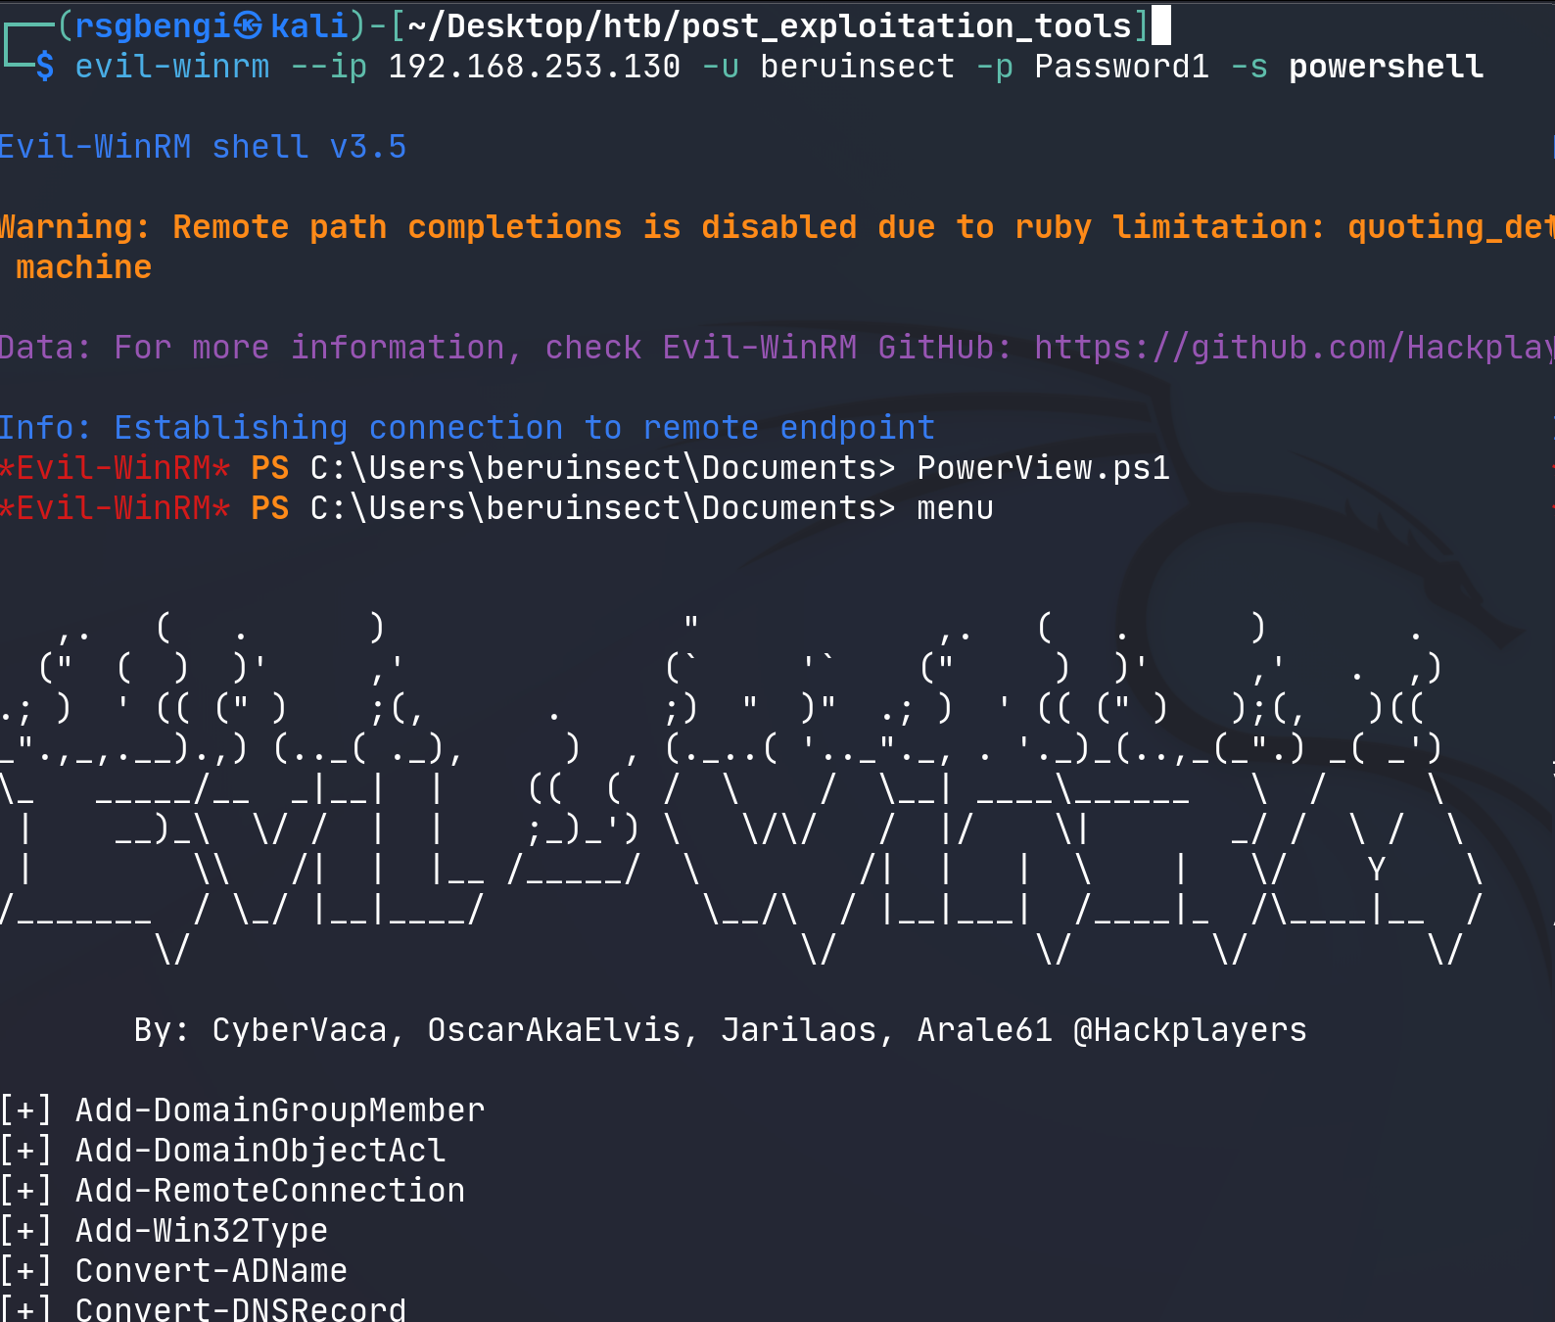This screenshot has width=1555, height=1322.
Task: Click the dollar sign shell prompt
Action: coord(45,67)
